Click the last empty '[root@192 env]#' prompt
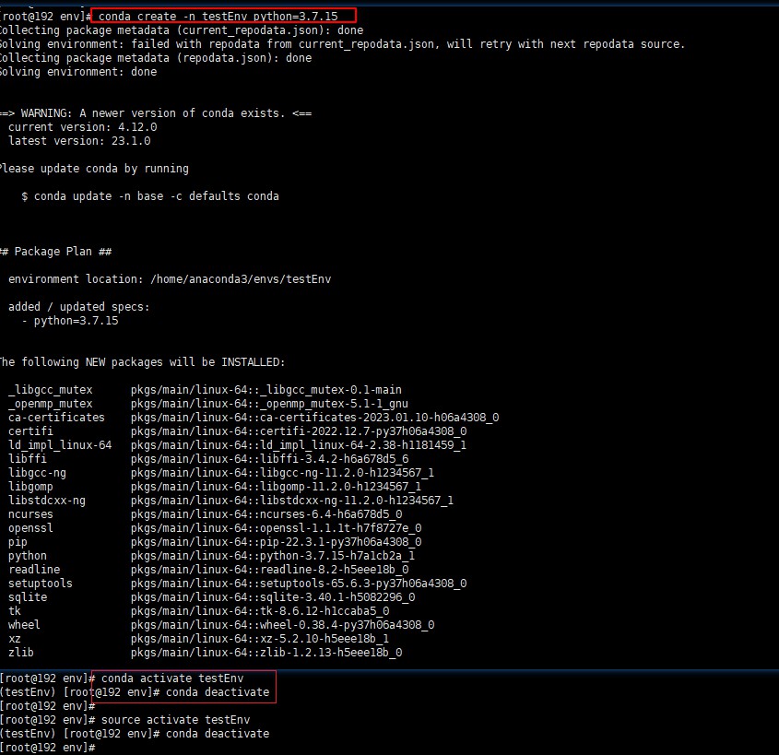 pos(48,748)
